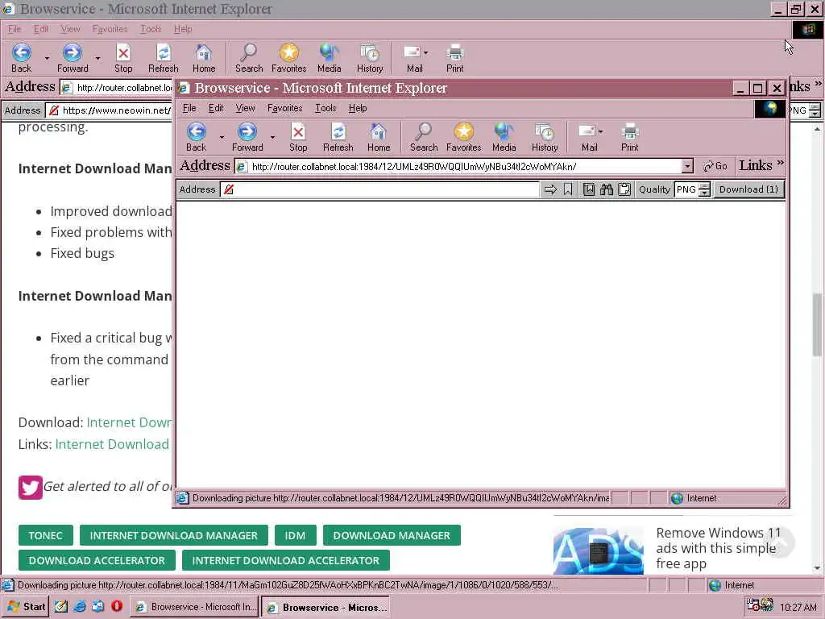Click the Browservice go arrow icon

pyautogui.click(x=550, y=189)
